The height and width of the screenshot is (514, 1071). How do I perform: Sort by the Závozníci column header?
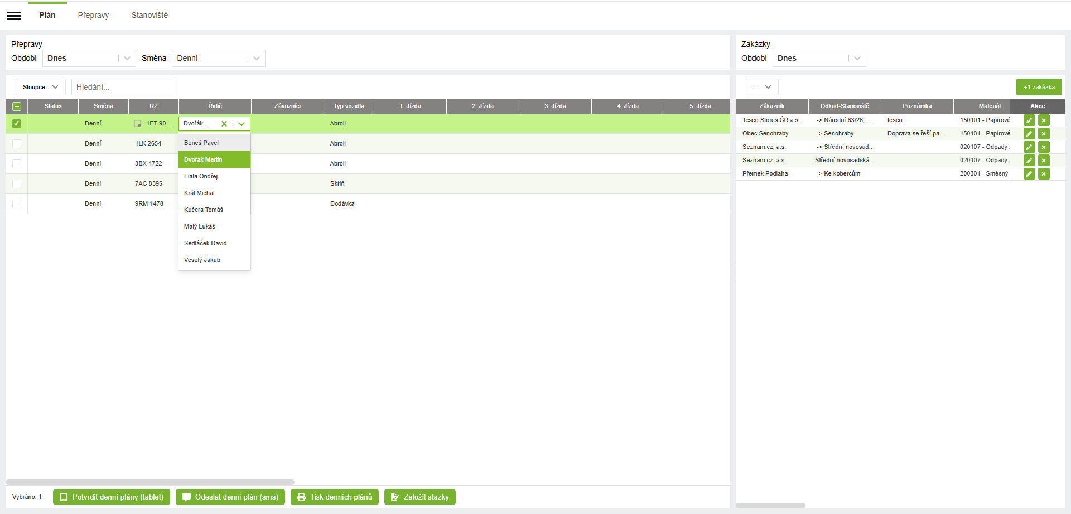[287, 106]
